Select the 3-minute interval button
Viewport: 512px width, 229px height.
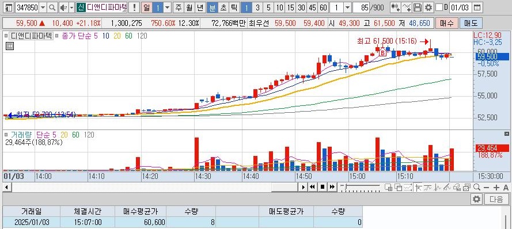(257, 7)
